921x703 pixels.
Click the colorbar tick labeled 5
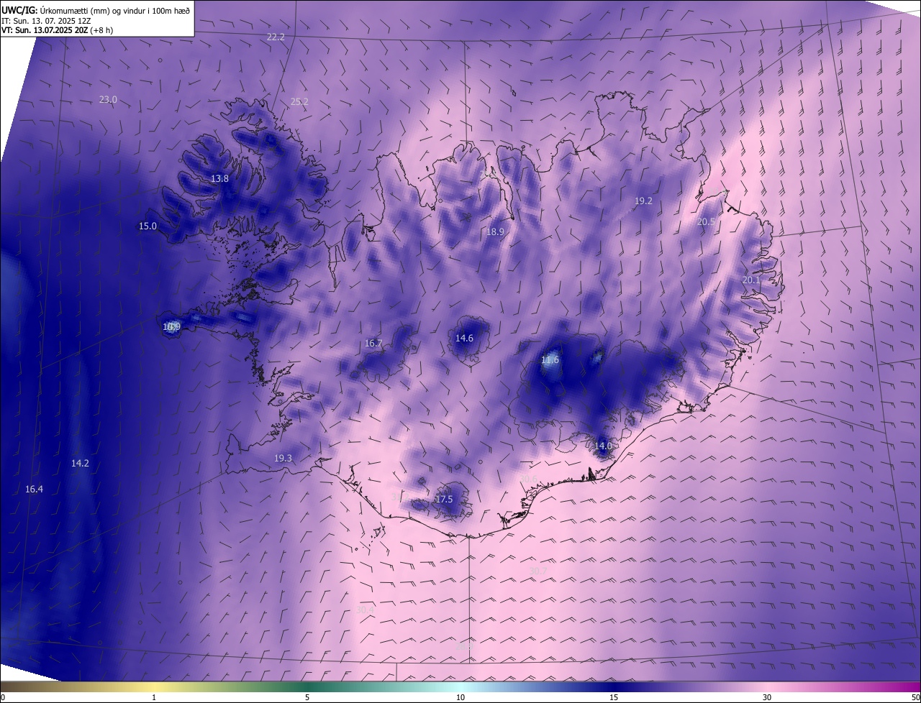tap(307, 697)
